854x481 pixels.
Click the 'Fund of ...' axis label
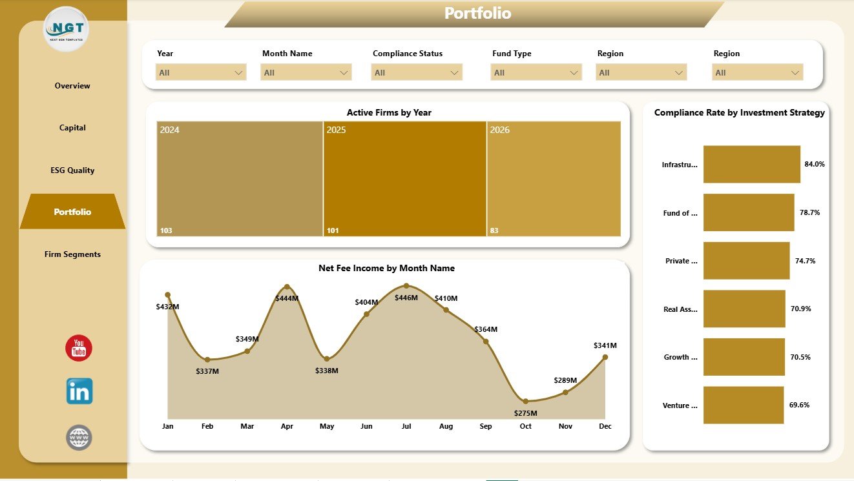coord(680,213)
